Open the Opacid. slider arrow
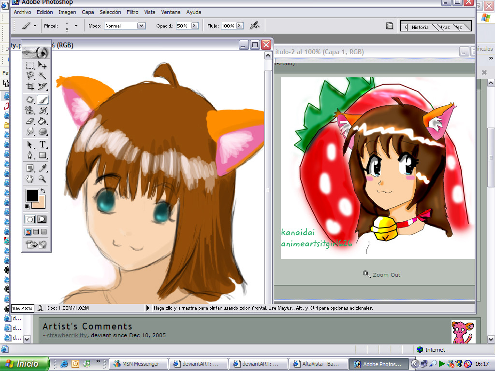 [194, 26]
